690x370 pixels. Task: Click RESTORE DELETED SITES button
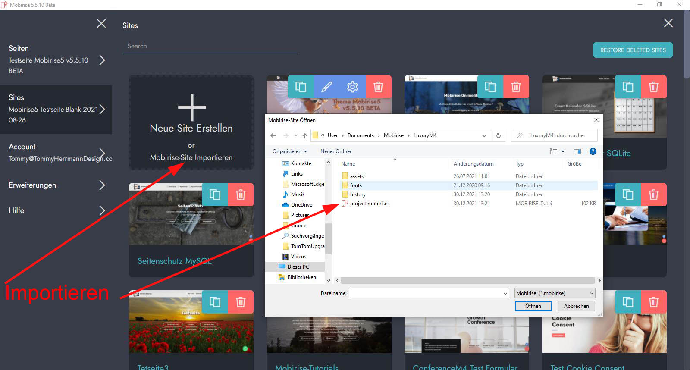[x=633, y=50]
